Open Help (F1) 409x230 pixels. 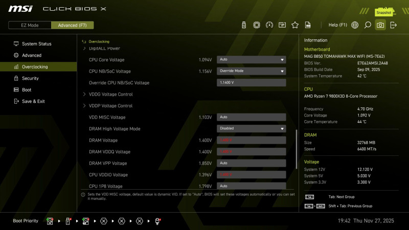click(x=337, y=25)
